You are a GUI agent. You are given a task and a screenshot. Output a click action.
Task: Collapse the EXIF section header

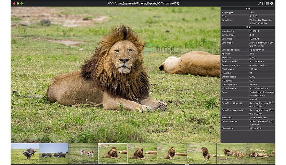click(x=248, y=27)
